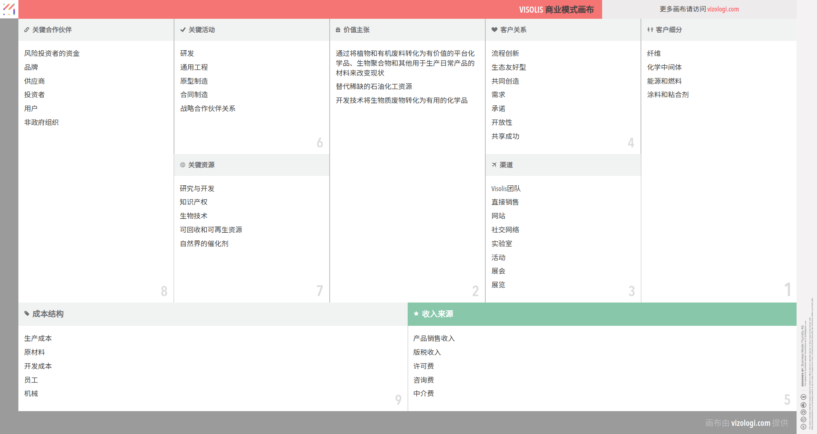This screenshot has width=817, height=434.
Task: Click the tag icon on 成本结构 header
Action: pyautogui.click(x=27, y=314)
